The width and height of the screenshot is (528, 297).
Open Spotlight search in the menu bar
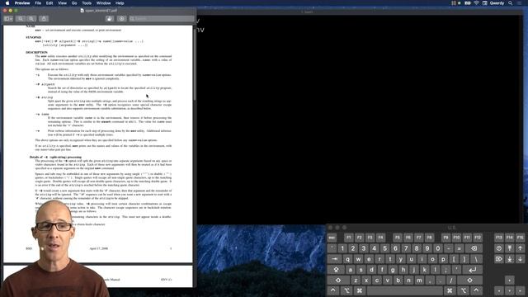point(511,3)
